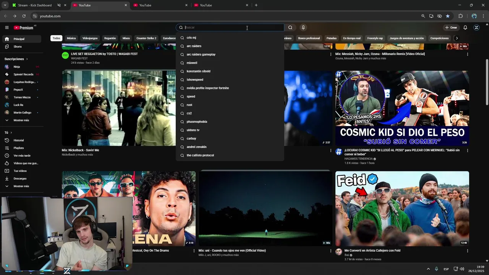This screenshot has width=489, height=275.
Task: Select the Reguetón filter chip
Action: coord(110,38)
